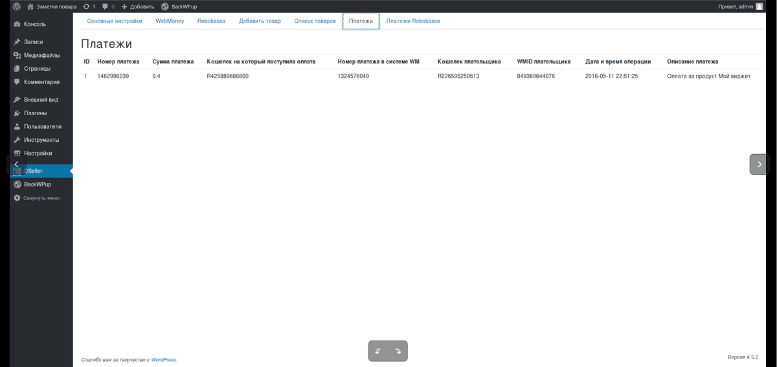Click the rotate left arrow button
Viewport: 777px width, 367px height.
pyautogui.click(x=378, y=351)
